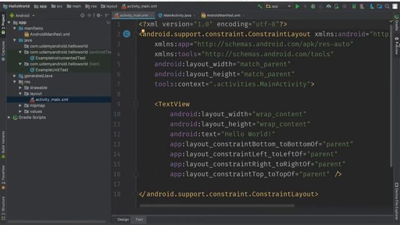Click the res breadcrumb in navigation bar

(91, 6)
